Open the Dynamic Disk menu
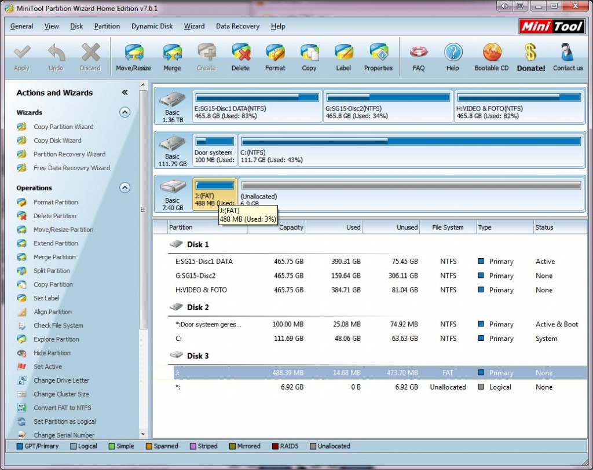This screenshot has height=470, width=593. (152, 26)
